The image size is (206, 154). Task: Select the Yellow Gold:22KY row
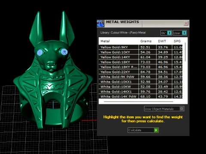click(140, 72)
